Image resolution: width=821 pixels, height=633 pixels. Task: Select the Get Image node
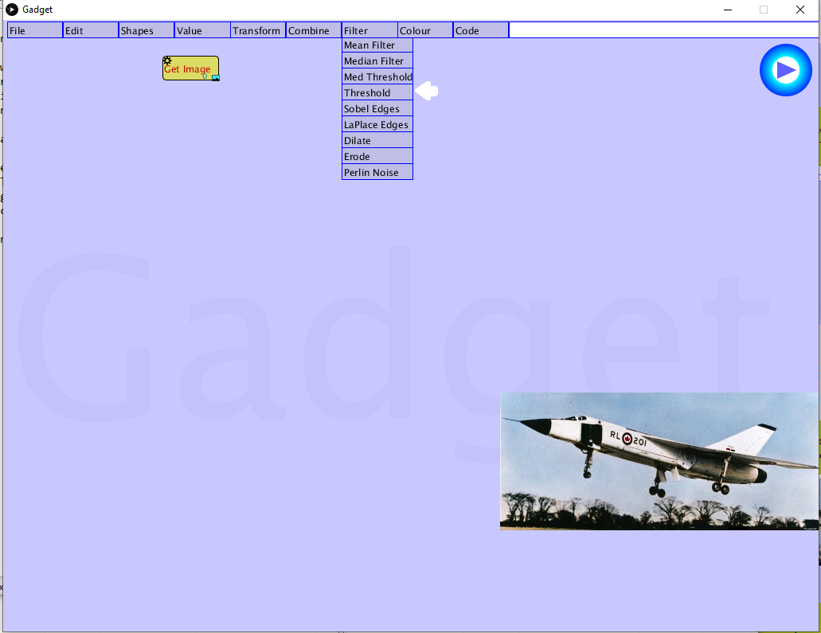pos(190,69)
